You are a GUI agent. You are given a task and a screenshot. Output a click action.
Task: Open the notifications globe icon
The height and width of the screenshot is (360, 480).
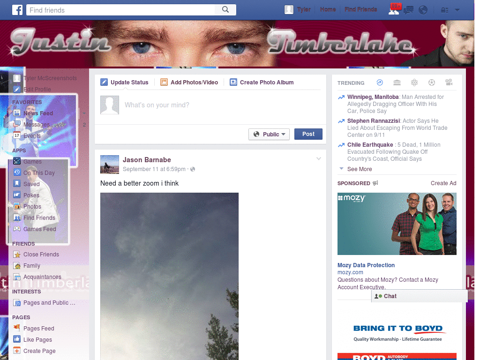click(x=423, y=10)
